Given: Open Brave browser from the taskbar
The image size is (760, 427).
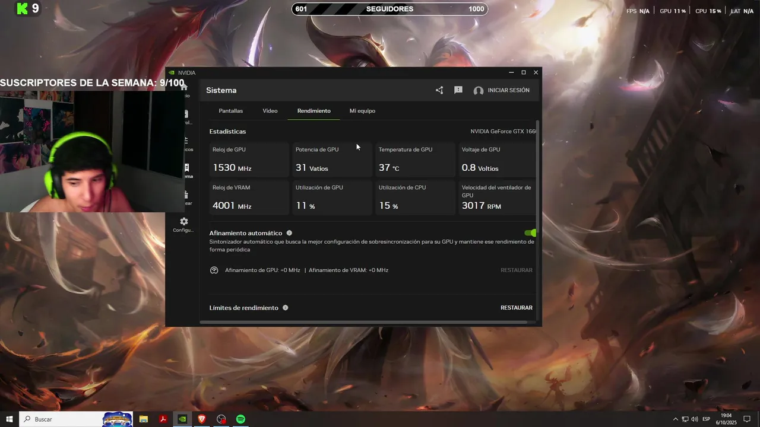Looking at the screenshot, I should (202, 419).
